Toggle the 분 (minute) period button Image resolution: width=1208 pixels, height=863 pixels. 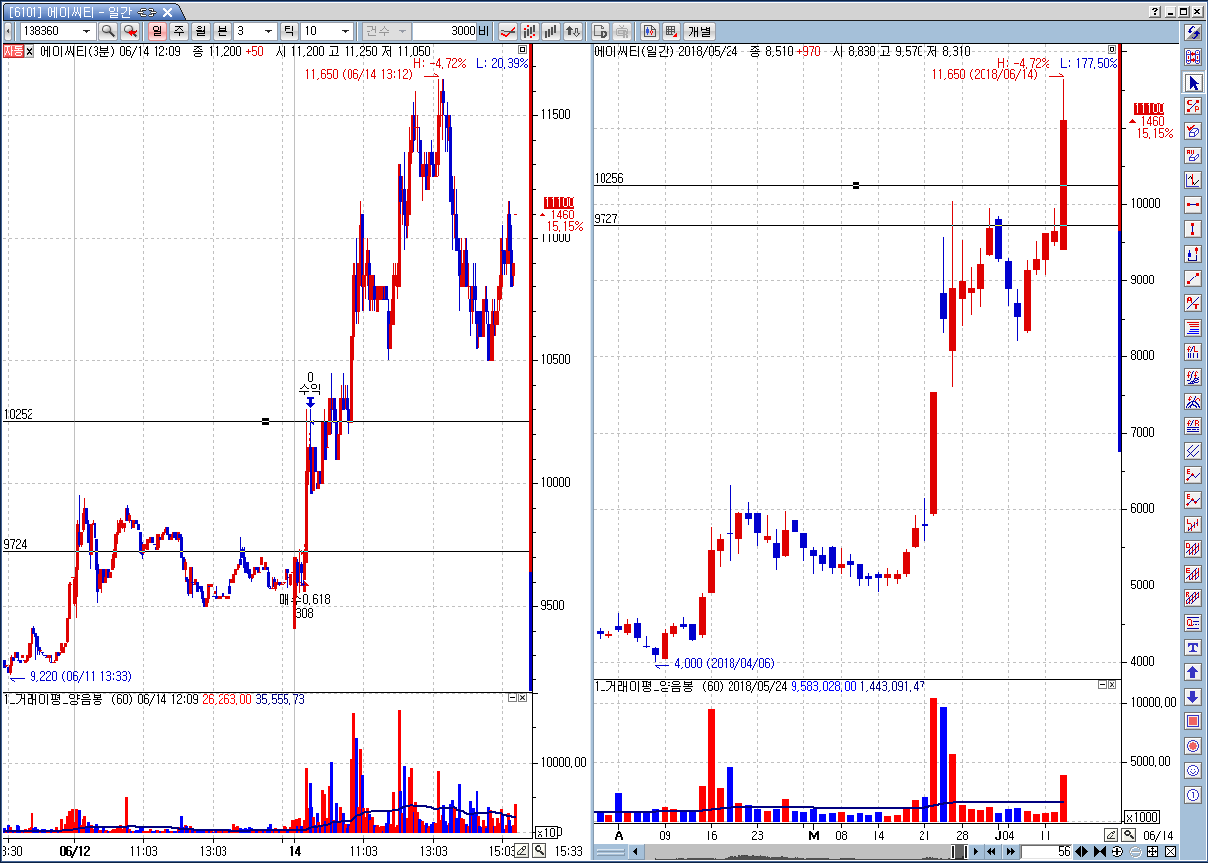tap(222, 31)
